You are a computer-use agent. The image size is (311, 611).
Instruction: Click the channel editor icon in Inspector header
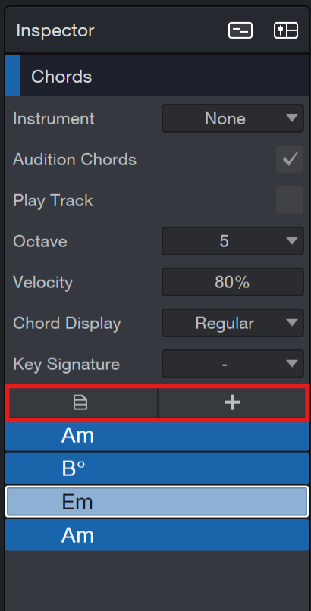[x=240, y=30]
